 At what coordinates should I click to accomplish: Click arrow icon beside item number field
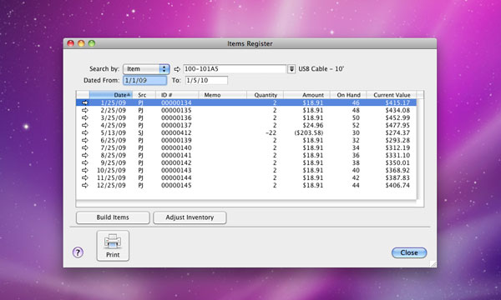[177, 69]
